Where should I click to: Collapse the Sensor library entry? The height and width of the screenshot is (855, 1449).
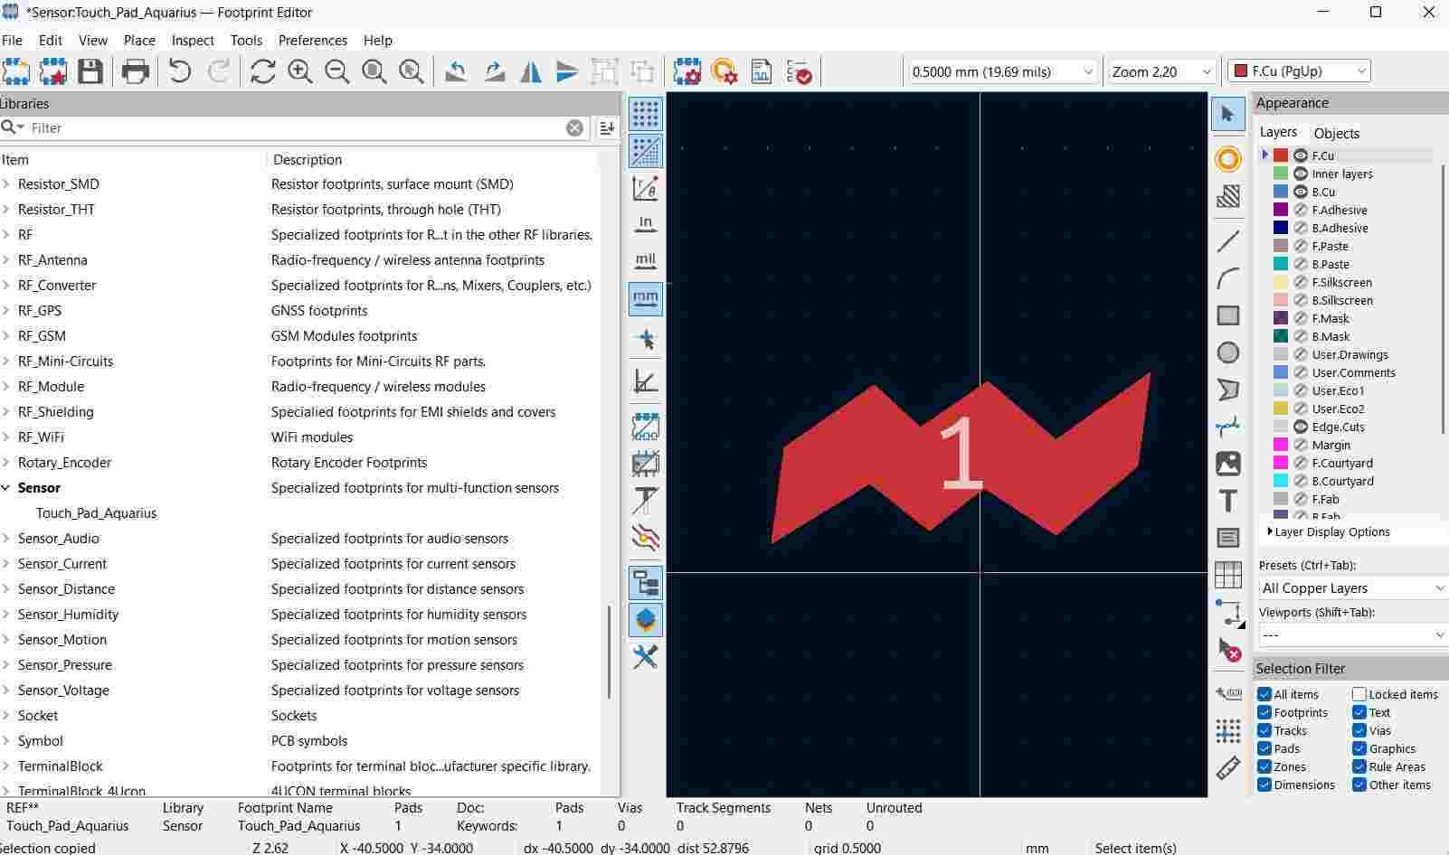7,487
